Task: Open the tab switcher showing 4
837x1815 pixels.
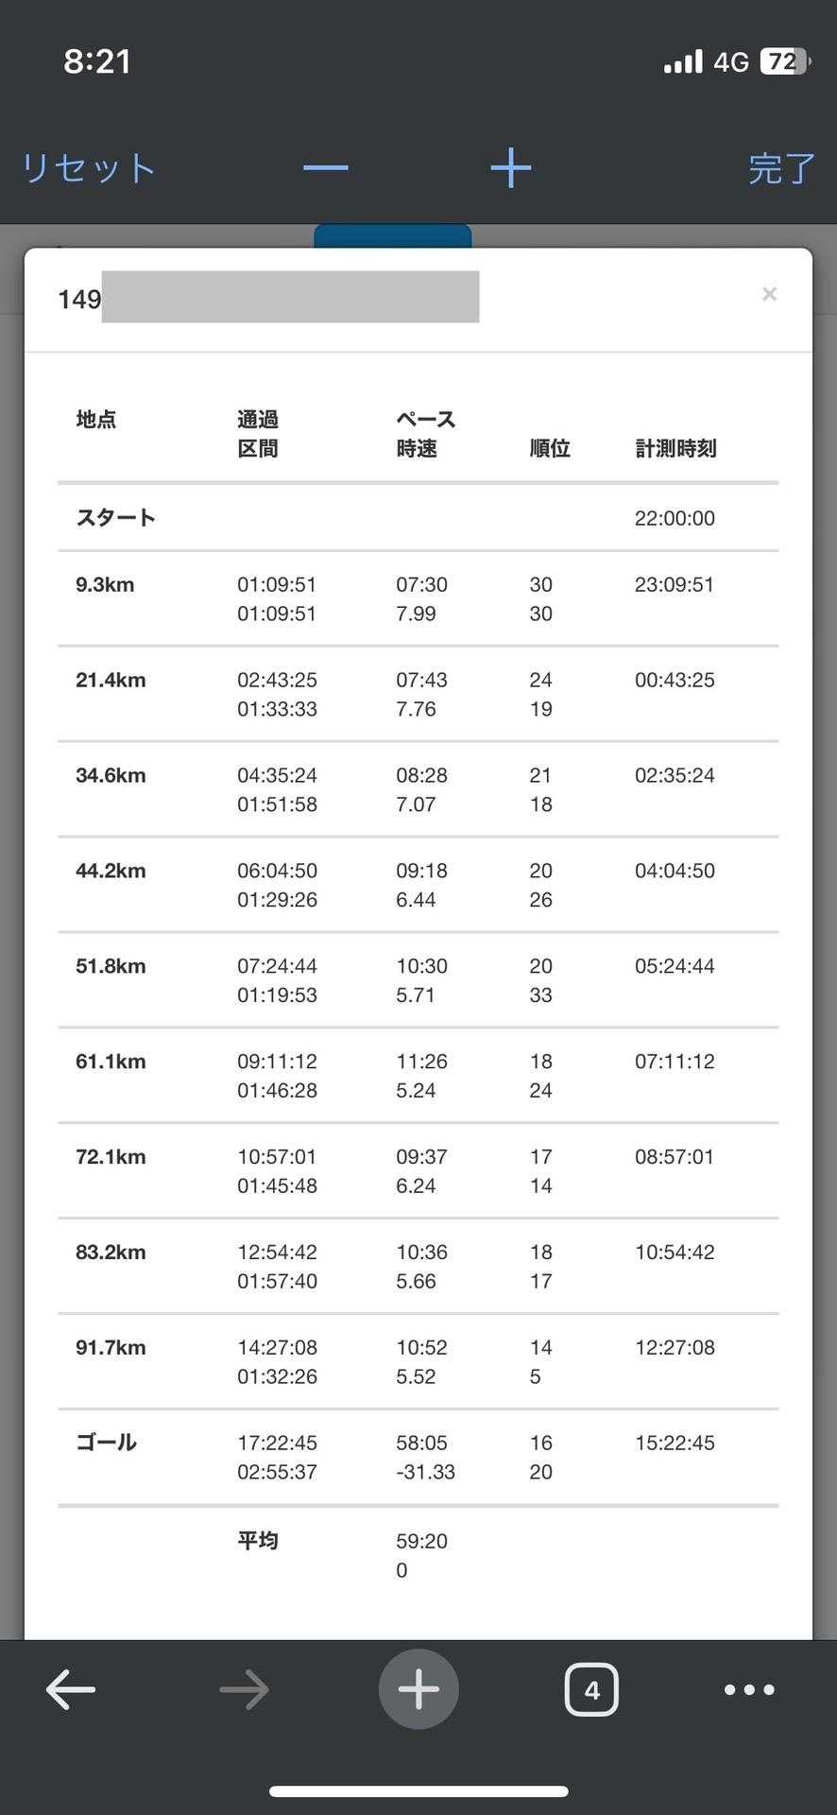Action: click(x=591, y=1689)
